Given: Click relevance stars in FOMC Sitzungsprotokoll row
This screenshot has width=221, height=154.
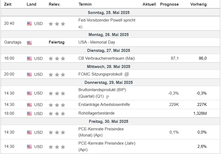Looking at the screenshot, I should tap(57, 74).
